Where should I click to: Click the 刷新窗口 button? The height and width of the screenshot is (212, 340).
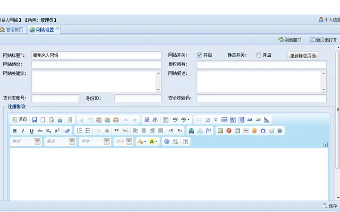click(290, 40)
